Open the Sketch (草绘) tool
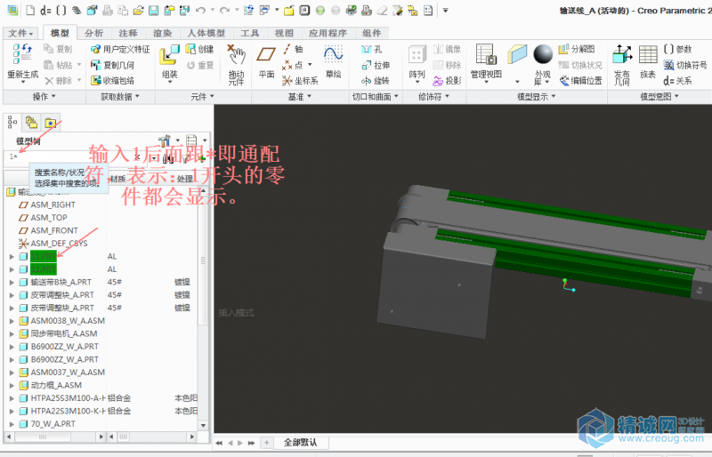 click(x=333, y=59)
